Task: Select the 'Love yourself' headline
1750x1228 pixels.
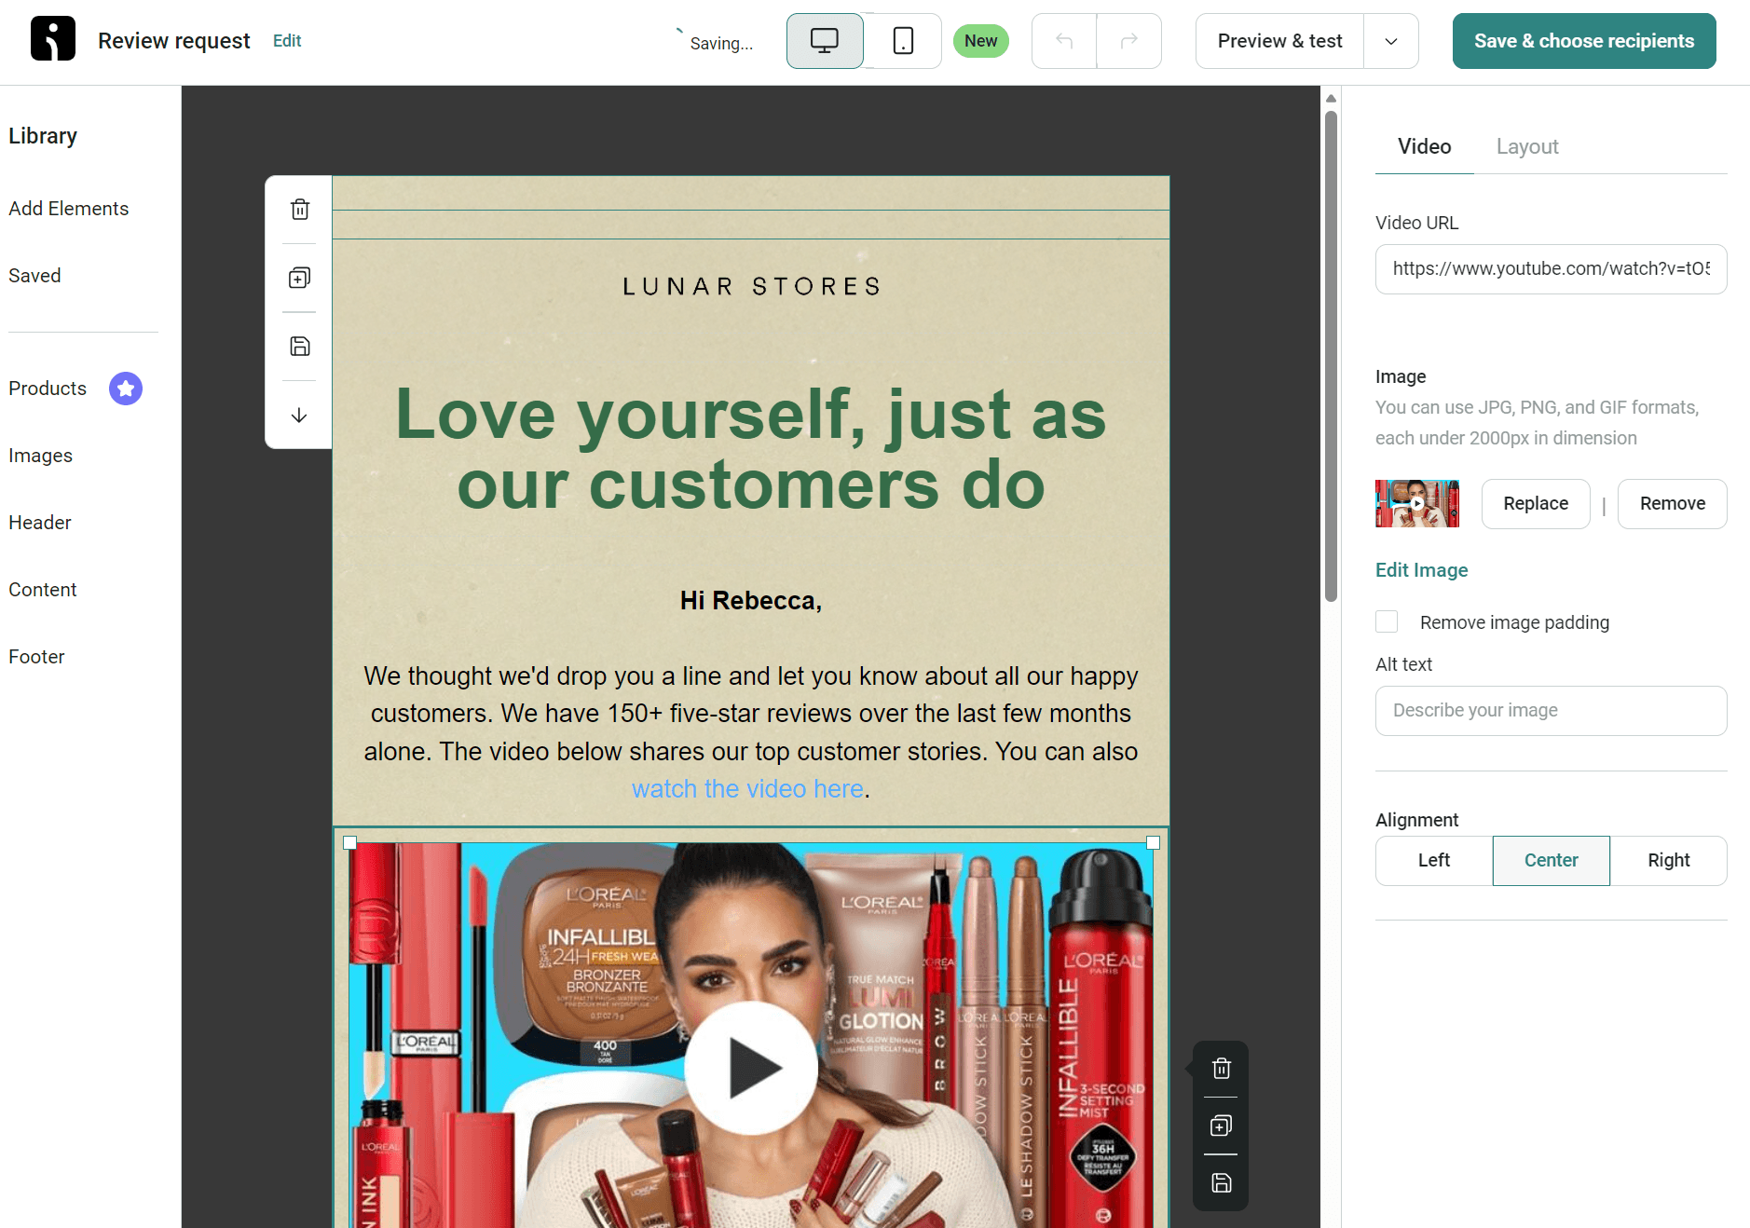Action: coord(751,449)
